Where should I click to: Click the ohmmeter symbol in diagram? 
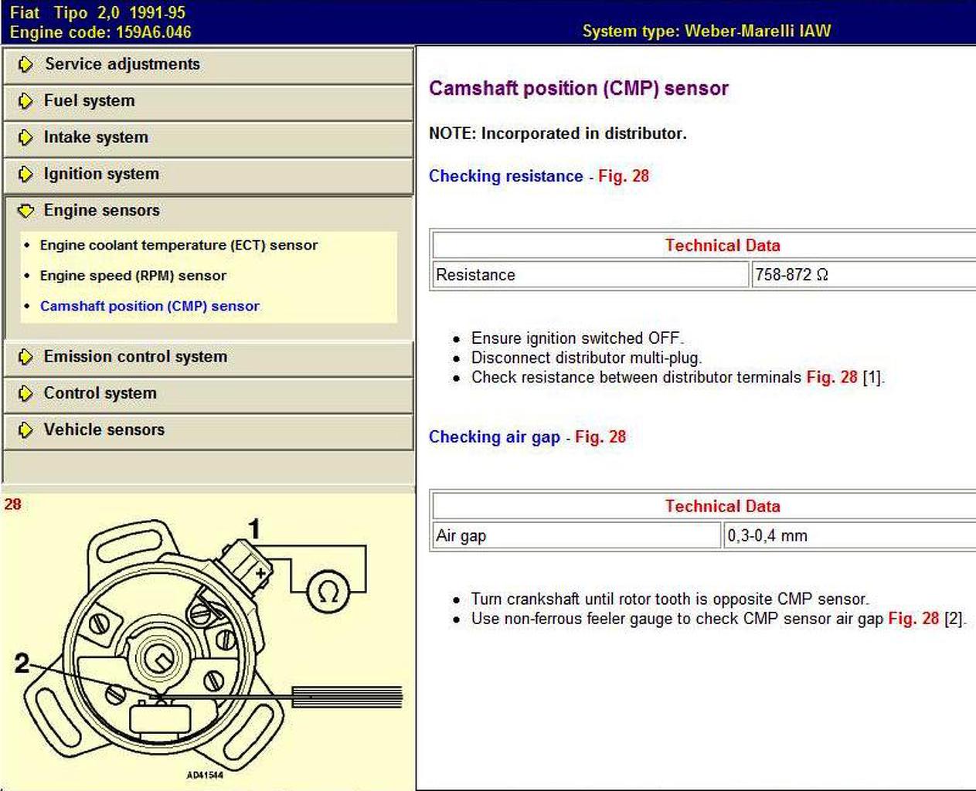[328, 592]
